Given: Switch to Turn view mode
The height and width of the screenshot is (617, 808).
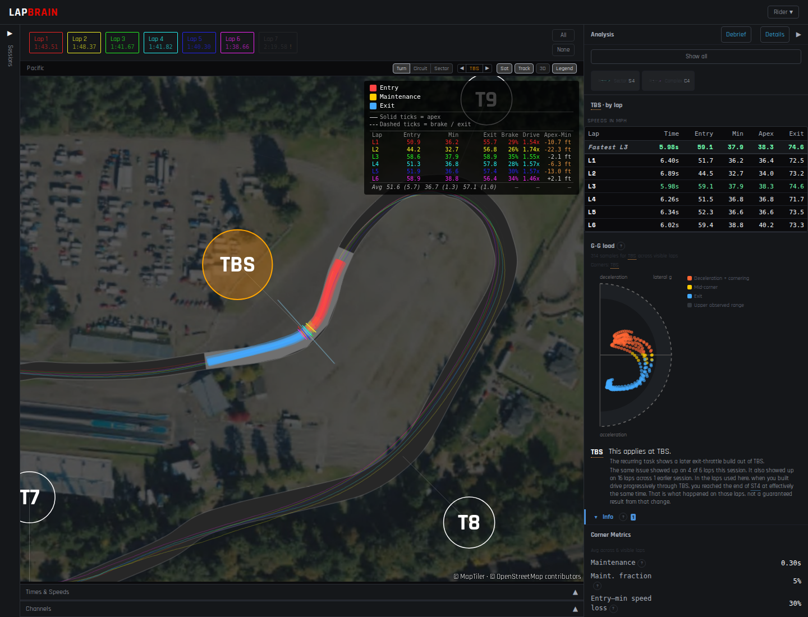Looking at the screenshot, I should coord(401,68).
